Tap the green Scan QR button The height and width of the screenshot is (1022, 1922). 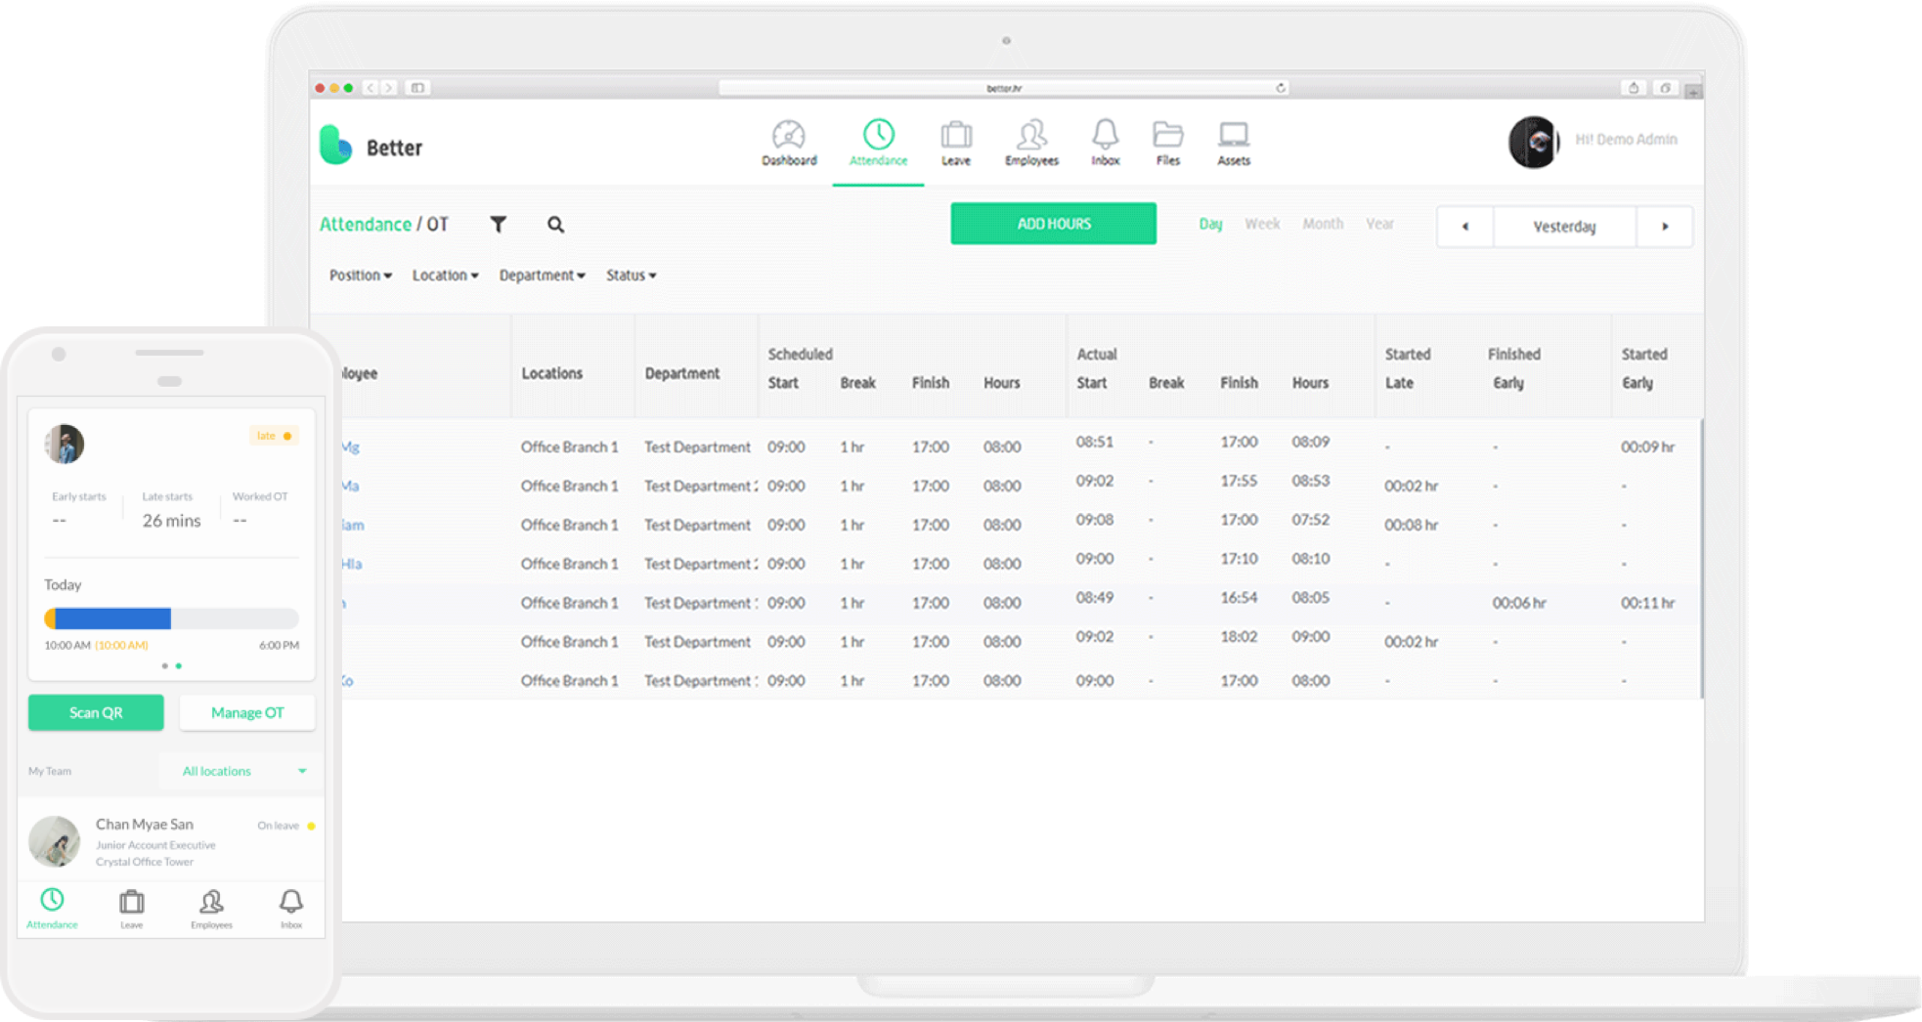point(95,712)
